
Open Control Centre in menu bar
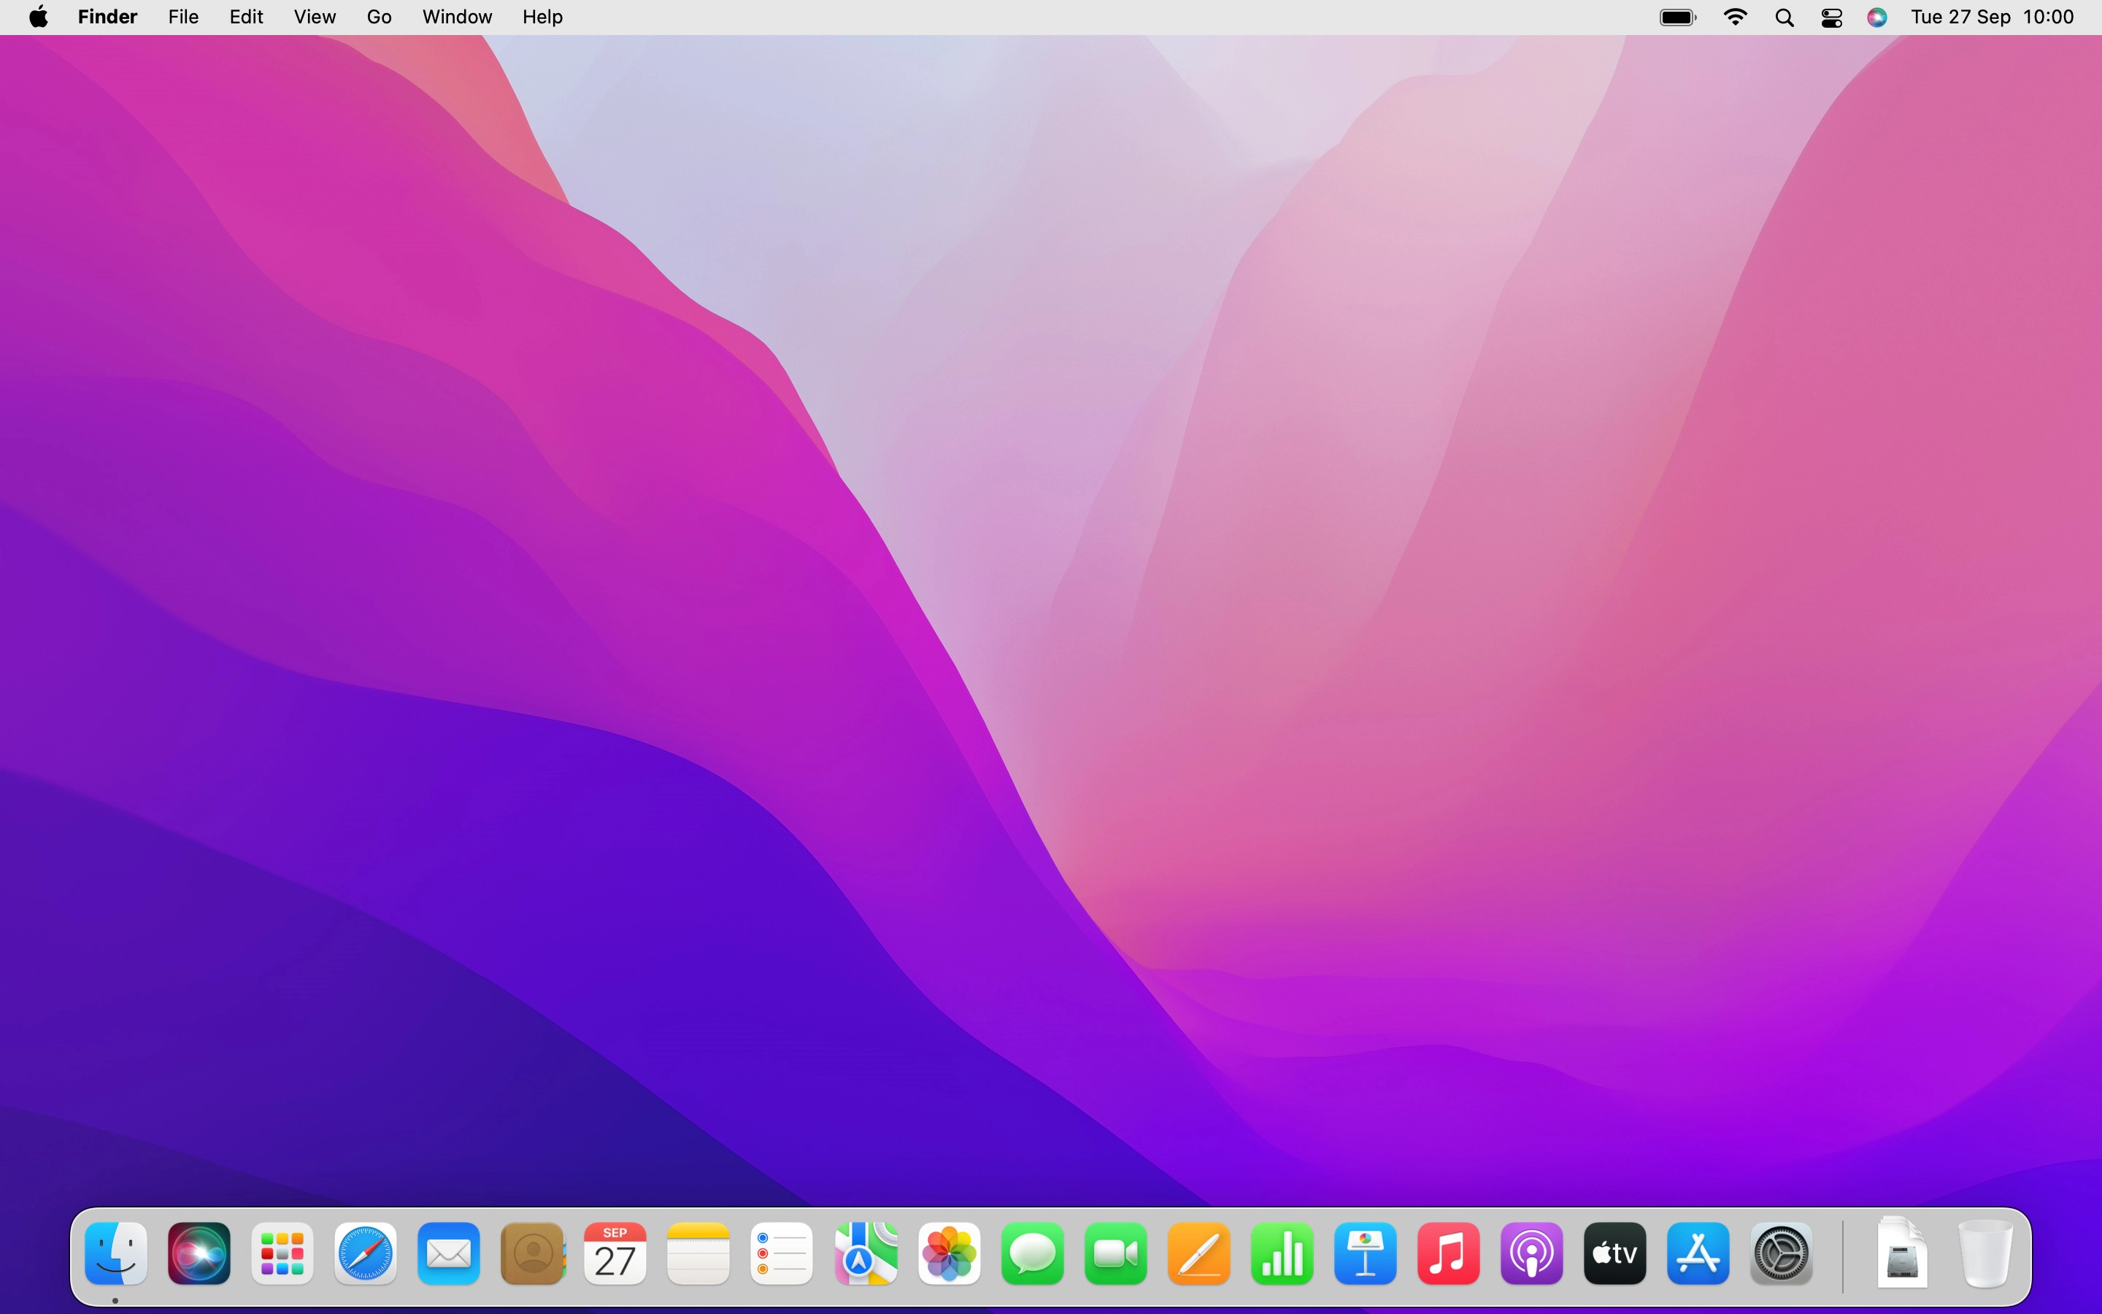1832,18
